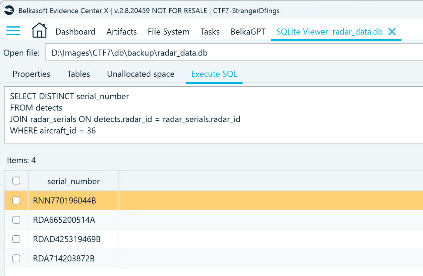
Task: Open the Artifacts tab
Action: point(122,32)
